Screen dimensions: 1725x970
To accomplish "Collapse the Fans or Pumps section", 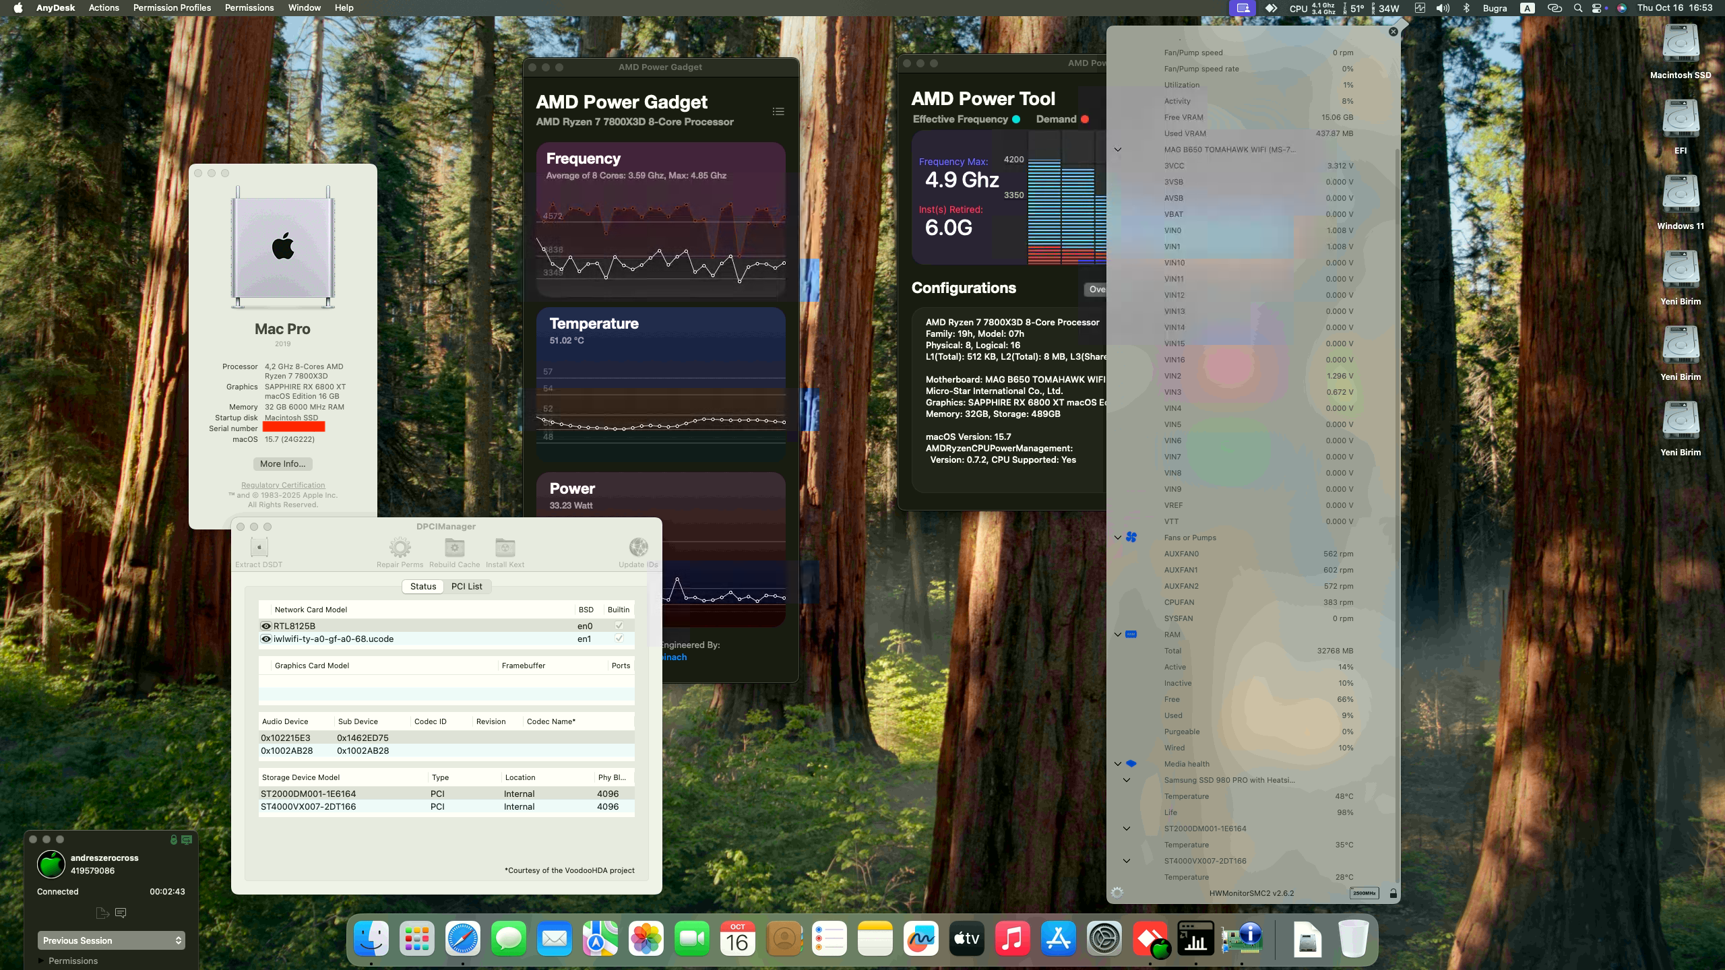I will tap(1118, 537).
